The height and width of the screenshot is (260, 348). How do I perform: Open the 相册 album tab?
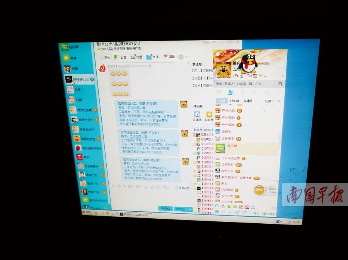tap(136, 57)
